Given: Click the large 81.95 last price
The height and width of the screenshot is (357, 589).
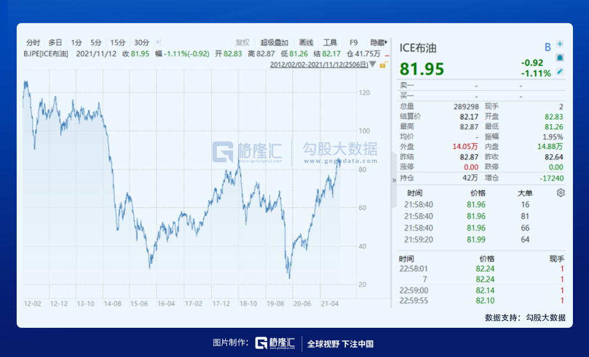Looking at the screenshot, I should tap(422, 69).
